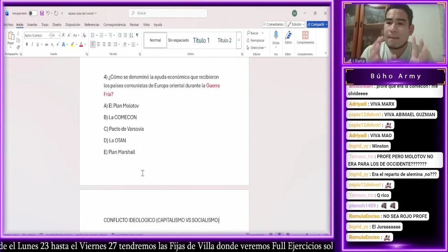Click Reemplazar to replace text
This screenshot has height=252, width=448.
tap(255, 40)
